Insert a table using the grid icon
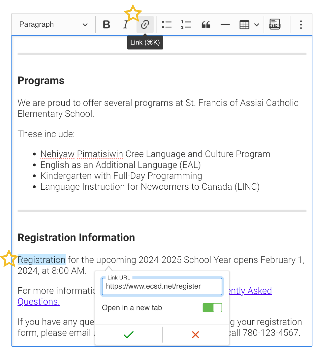This screenshot has height=359, width=325. (244, 25)
